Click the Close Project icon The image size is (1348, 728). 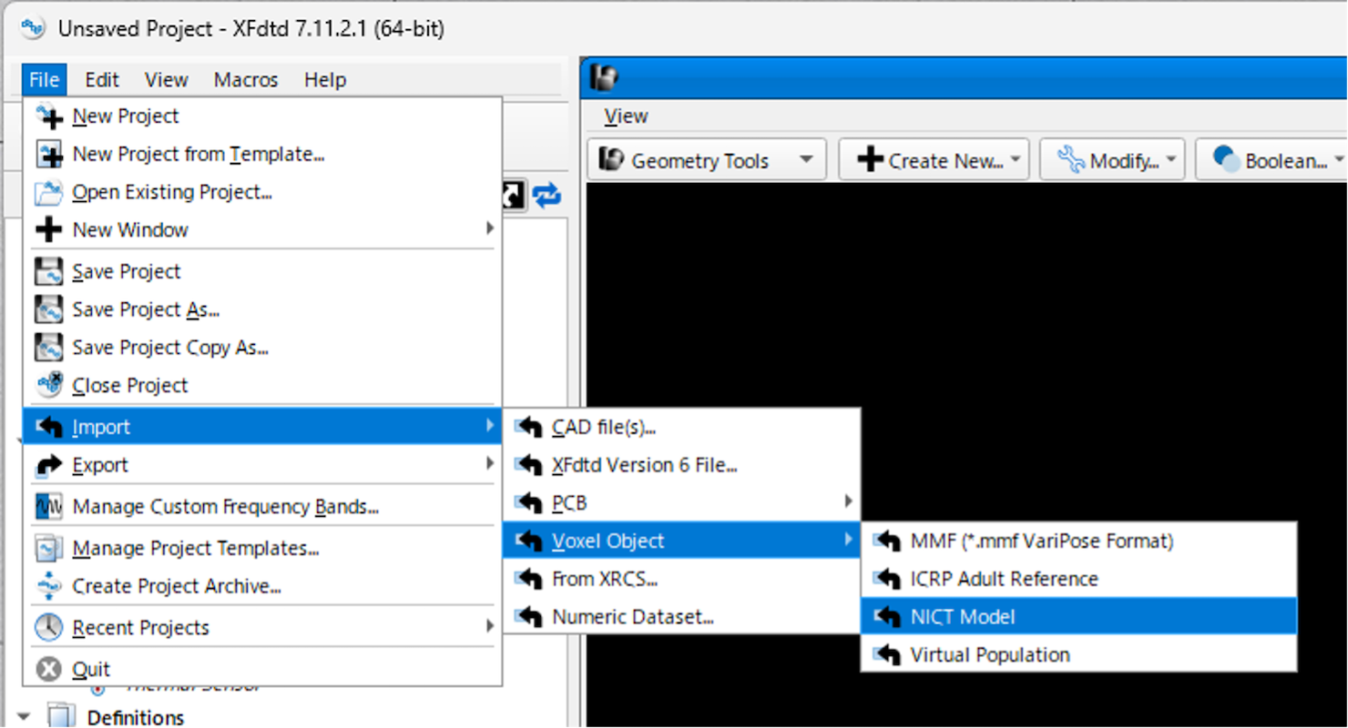coord(48,385)
